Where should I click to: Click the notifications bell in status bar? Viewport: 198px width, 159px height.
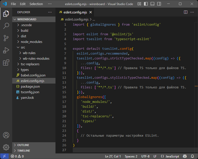(x=193, y=156)
